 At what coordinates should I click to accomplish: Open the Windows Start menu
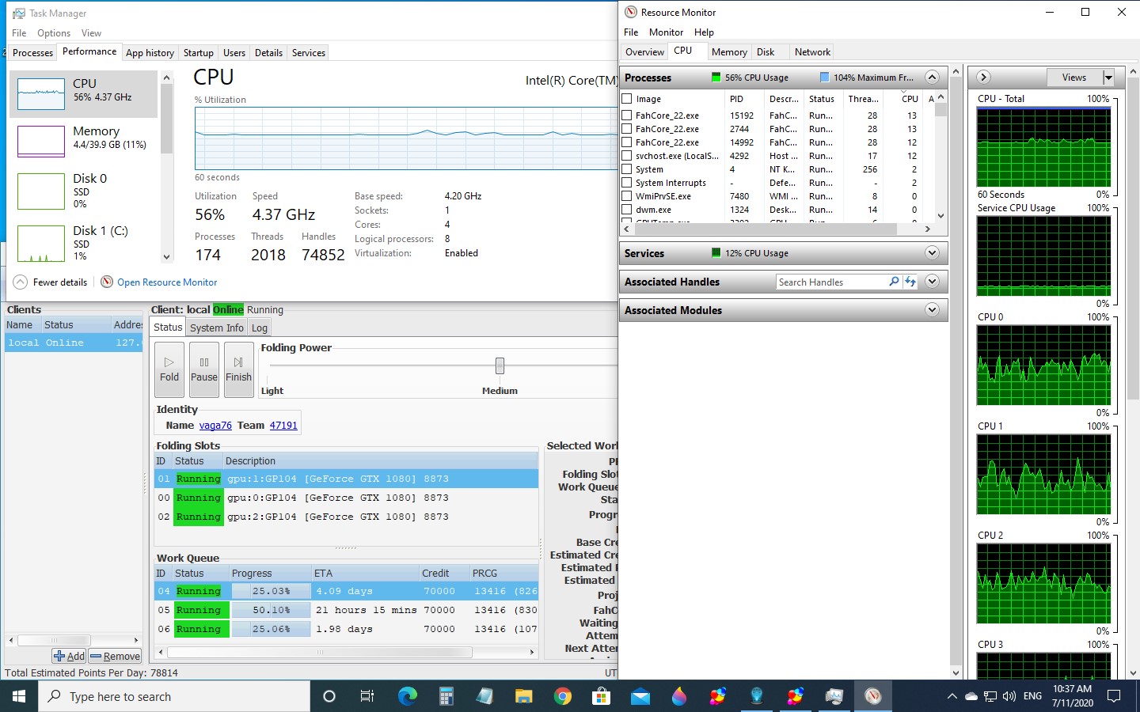tap(19, 696)
